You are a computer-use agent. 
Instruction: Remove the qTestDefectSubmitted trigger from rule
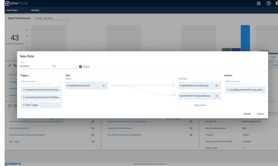(x=103, y=86)
